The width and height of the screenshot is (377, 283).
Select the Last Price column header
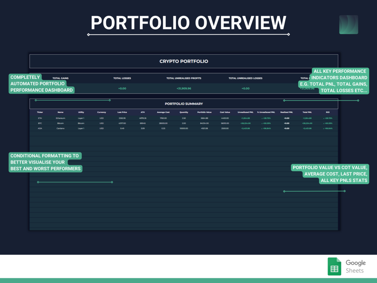coord(122,112)
